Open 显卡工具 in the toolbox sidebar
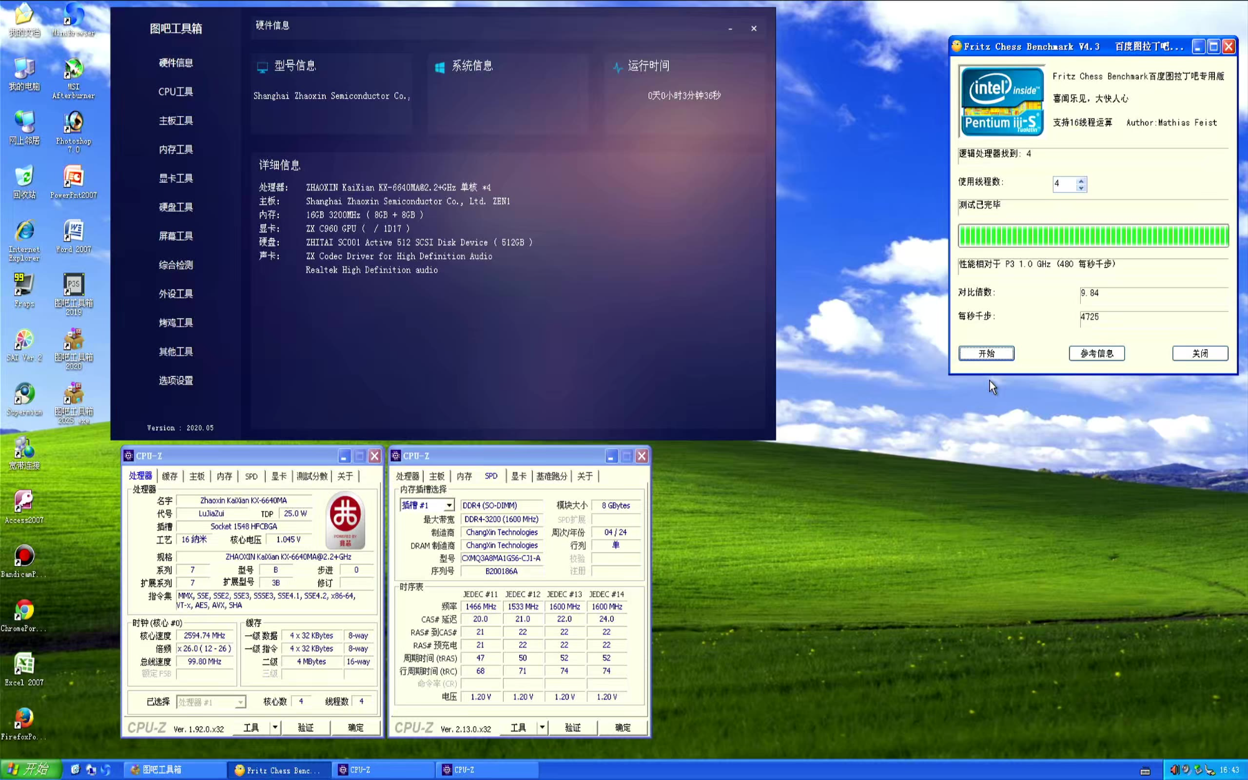The image size is (1248, 780). (175, 178)
